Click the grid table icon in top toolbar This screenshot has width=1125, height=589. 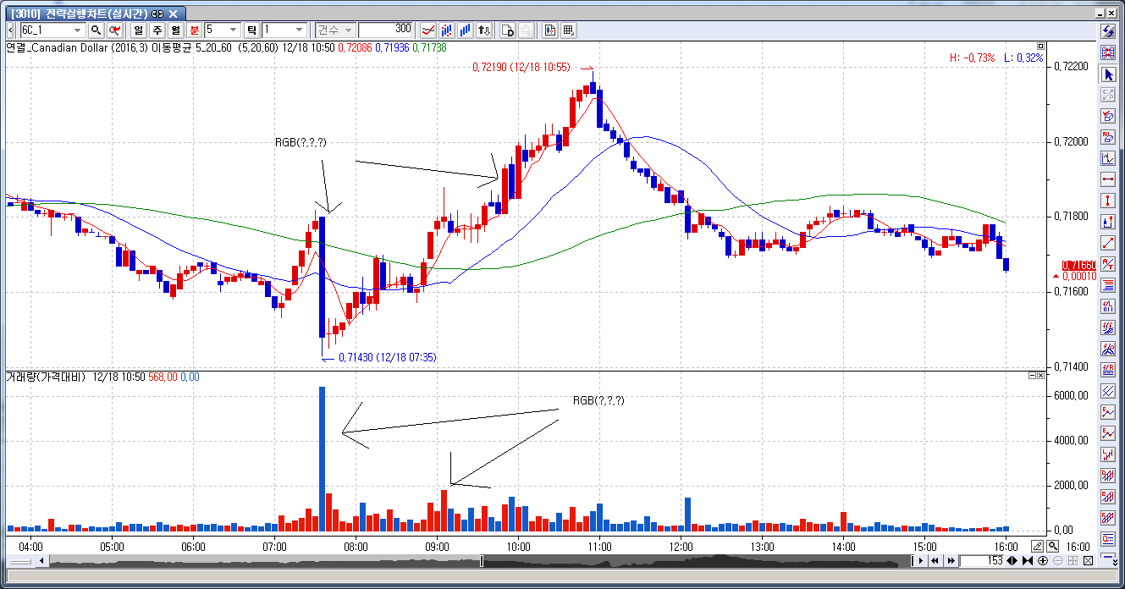pyautogui.click(x=568, y=30)
